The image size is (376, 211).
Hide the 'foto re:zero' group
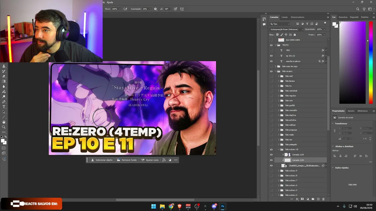(271, 71)
